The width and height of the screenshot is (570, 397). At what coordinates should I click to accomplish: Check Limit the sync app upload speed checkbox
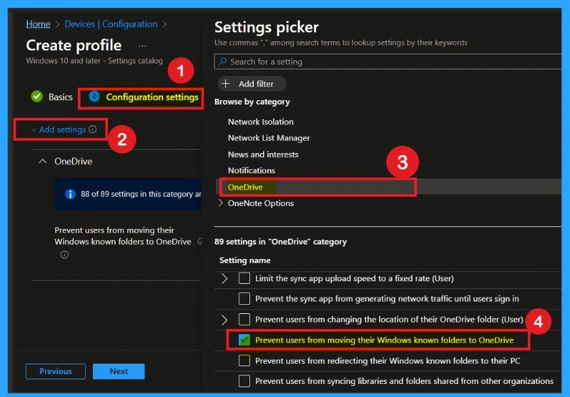(244, 278)
